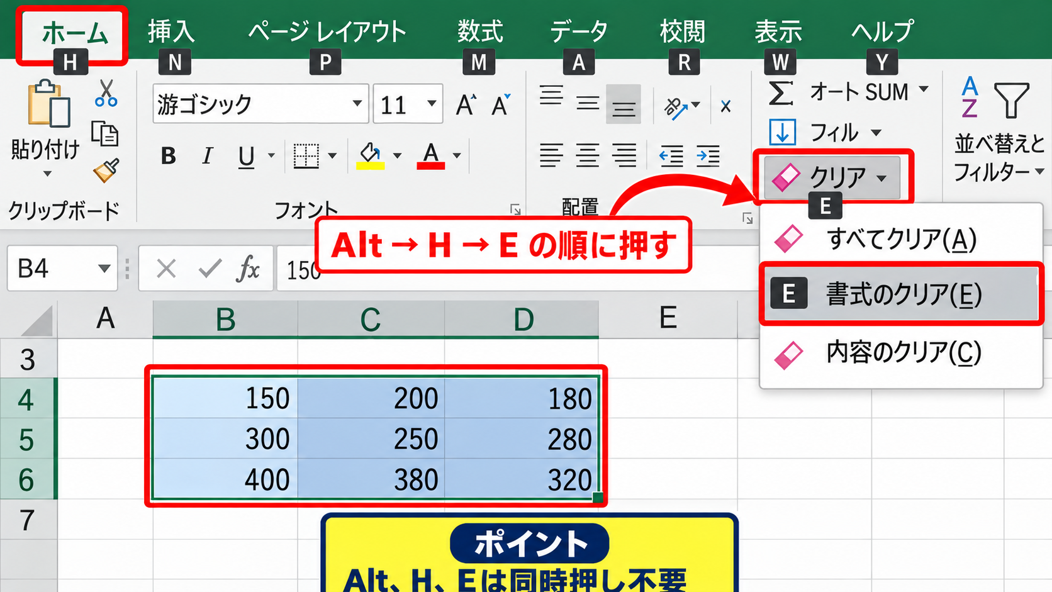Click the insert function fx icon
The height and width of the screenshot is (592, 1052).
click(x=248, y=269)
